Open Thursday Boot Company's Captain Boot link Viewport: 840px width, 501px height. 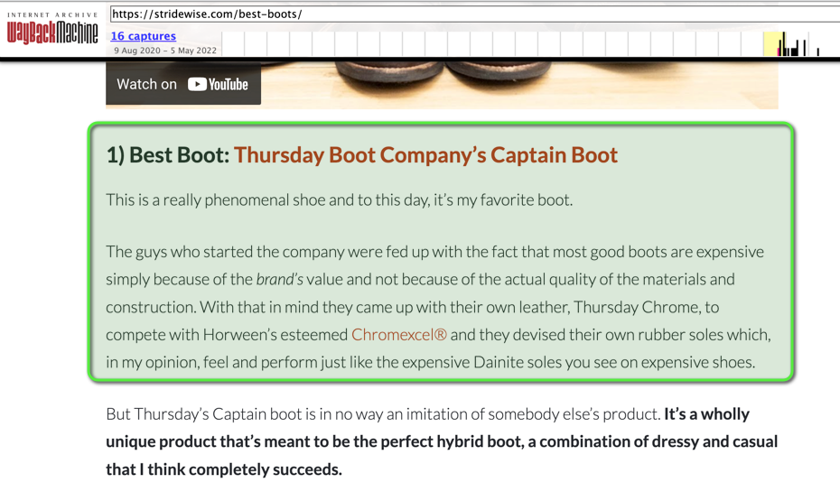(x=425, y=154)
